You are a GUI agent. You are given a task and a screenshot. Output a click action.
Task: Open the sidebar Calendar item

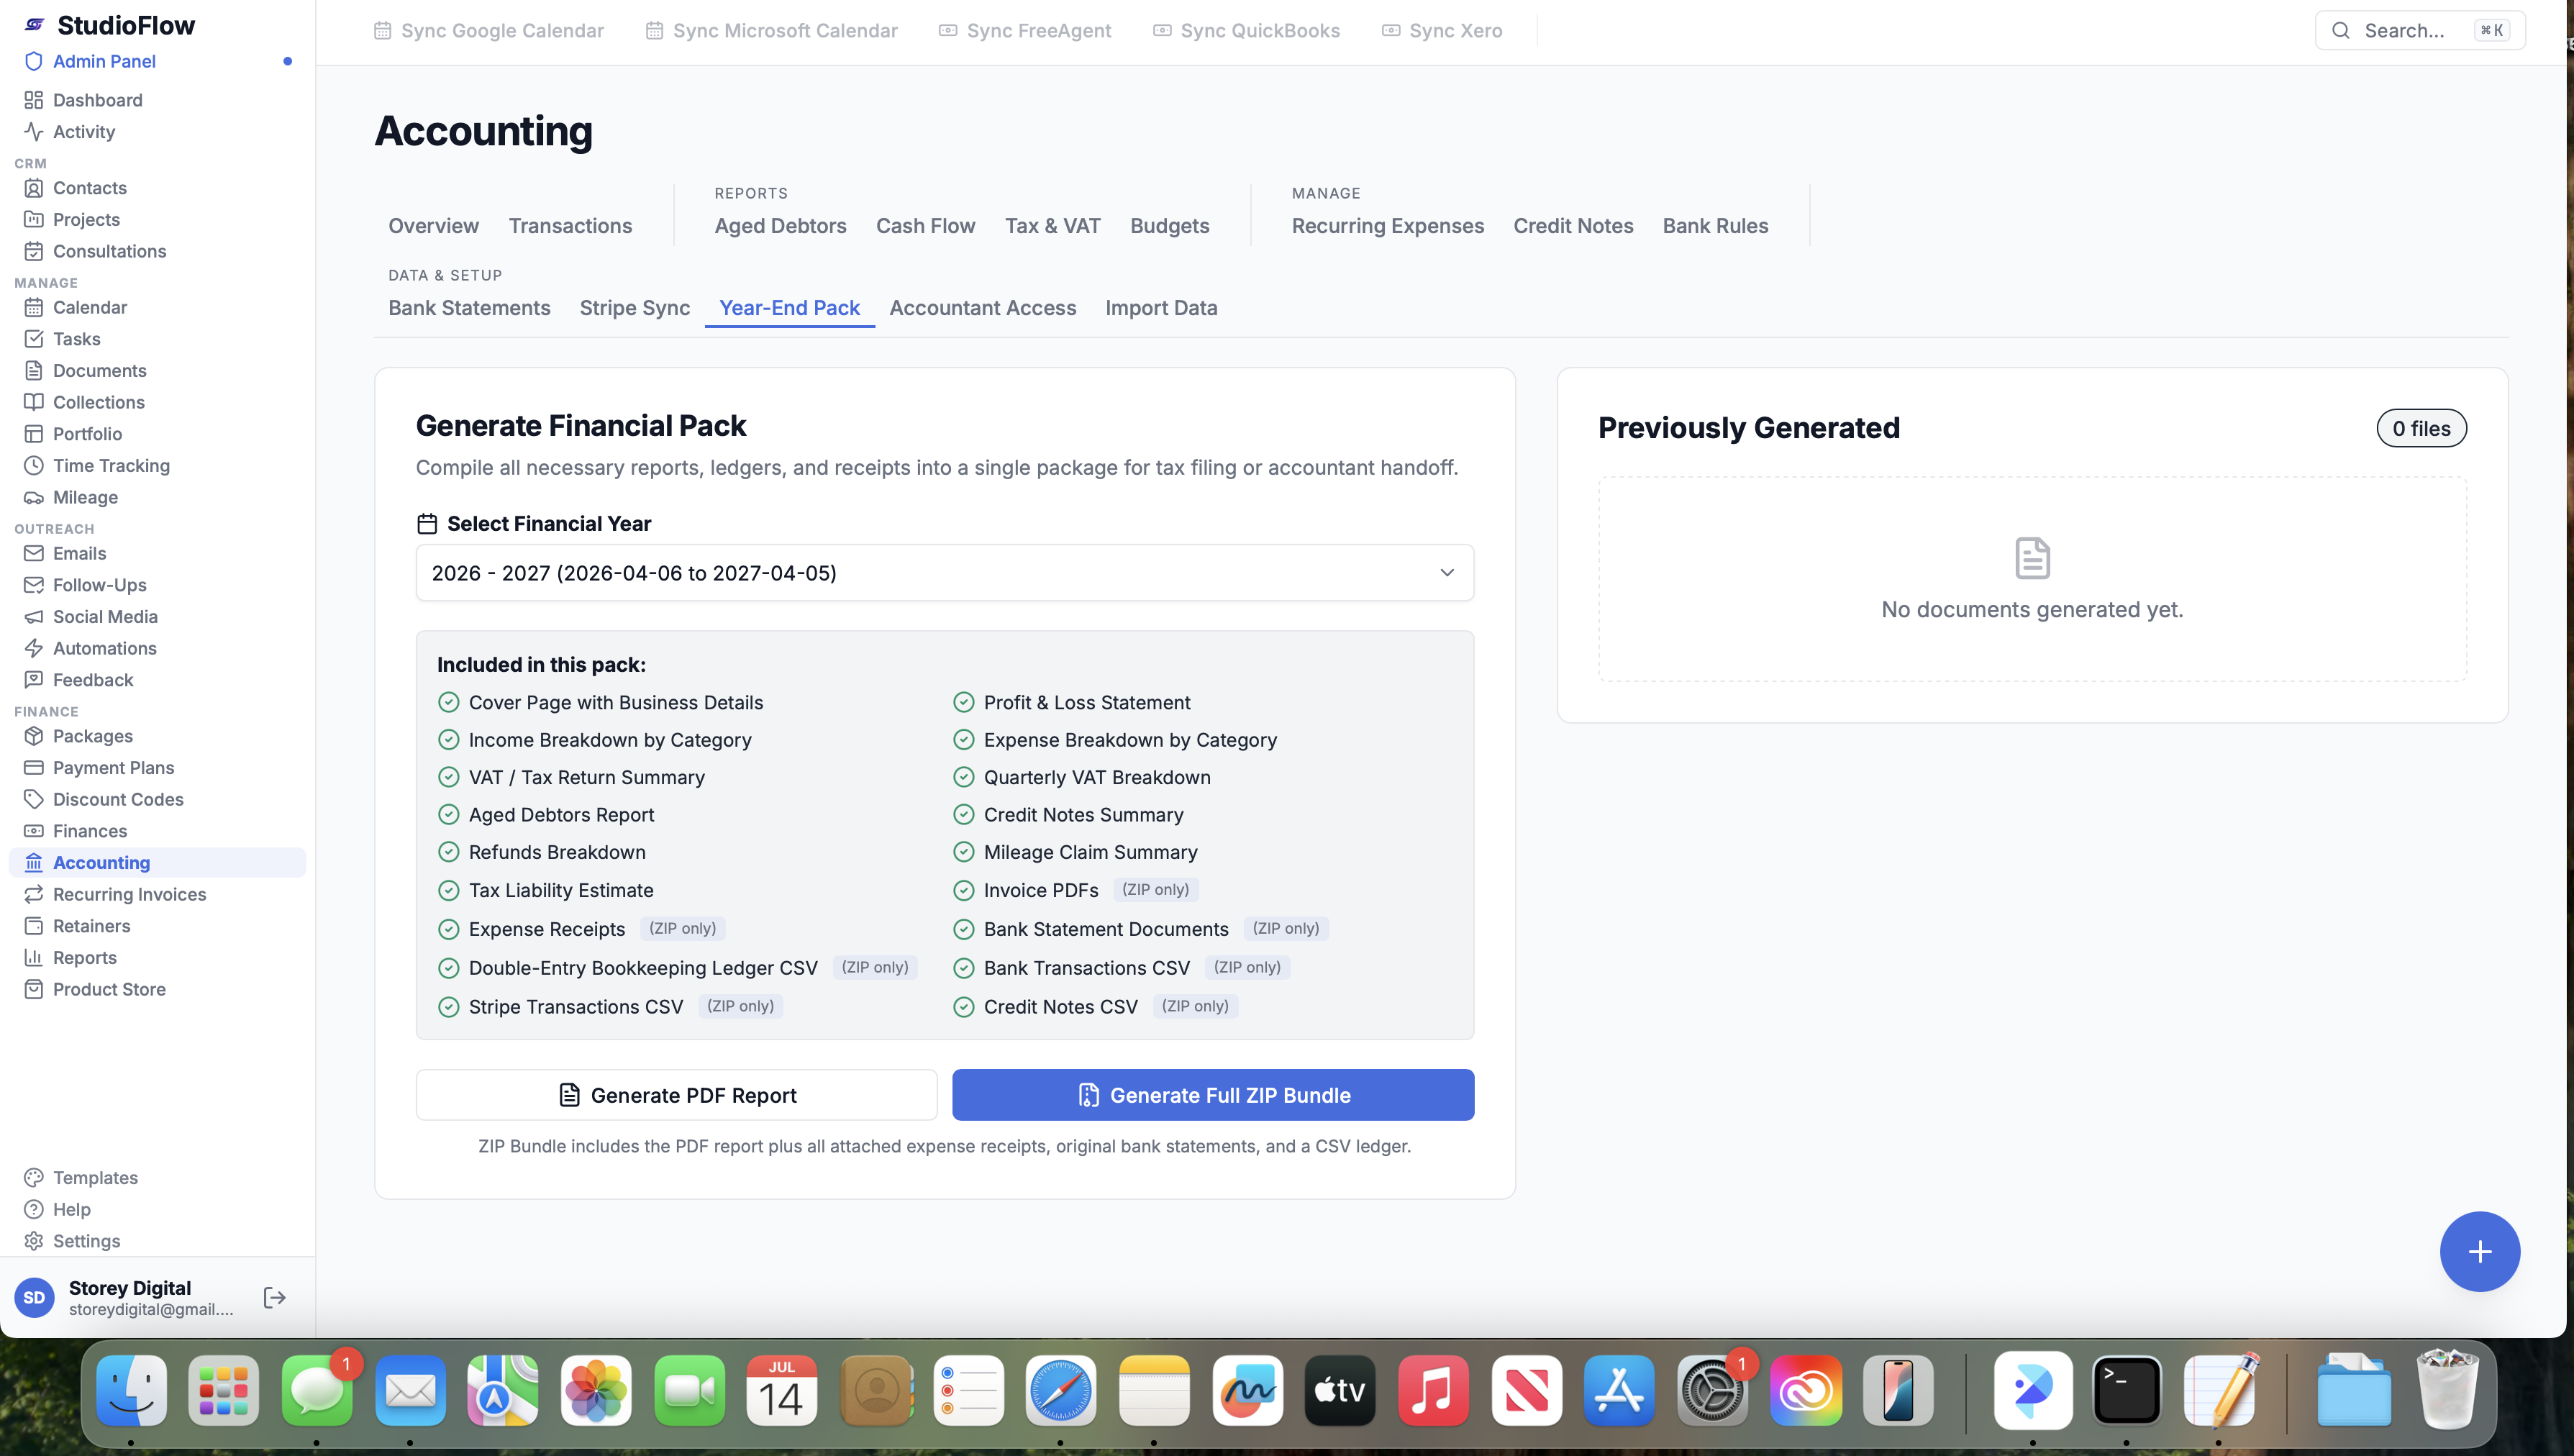coord(89,307)
